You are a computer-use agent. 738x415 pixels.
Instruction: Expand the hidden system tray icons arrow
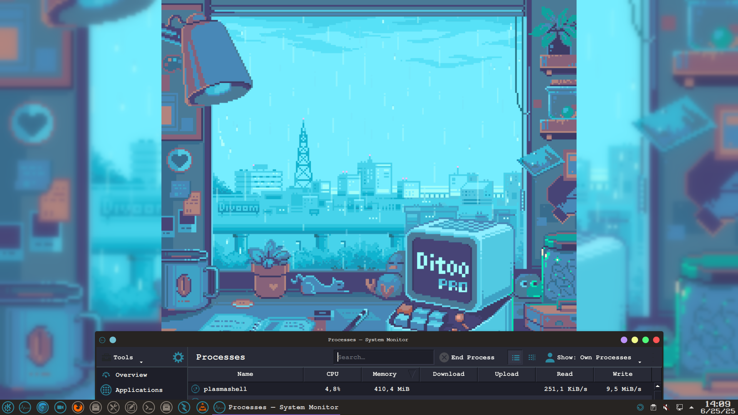coord(691,407)
